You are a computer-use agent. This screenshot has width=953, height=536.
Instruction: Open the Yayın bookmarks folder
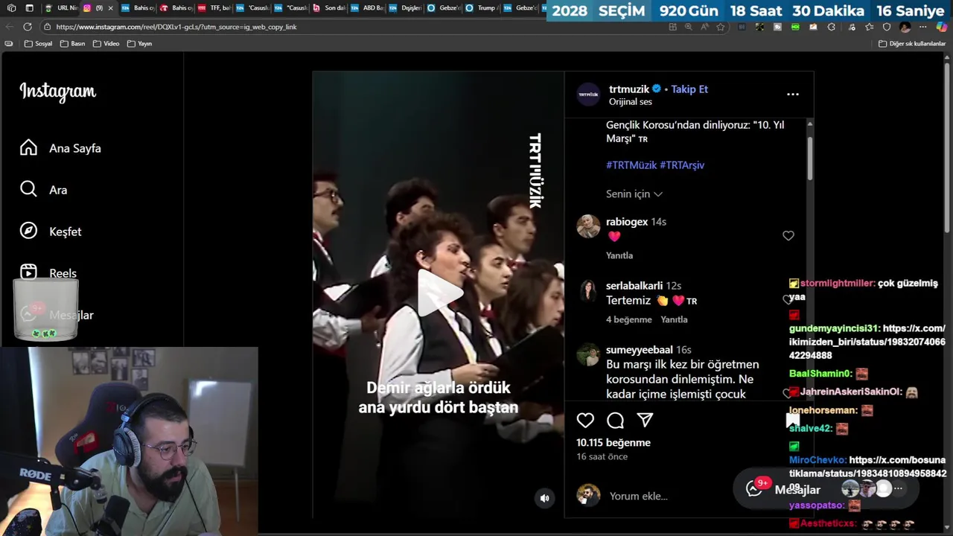(139, 44)
